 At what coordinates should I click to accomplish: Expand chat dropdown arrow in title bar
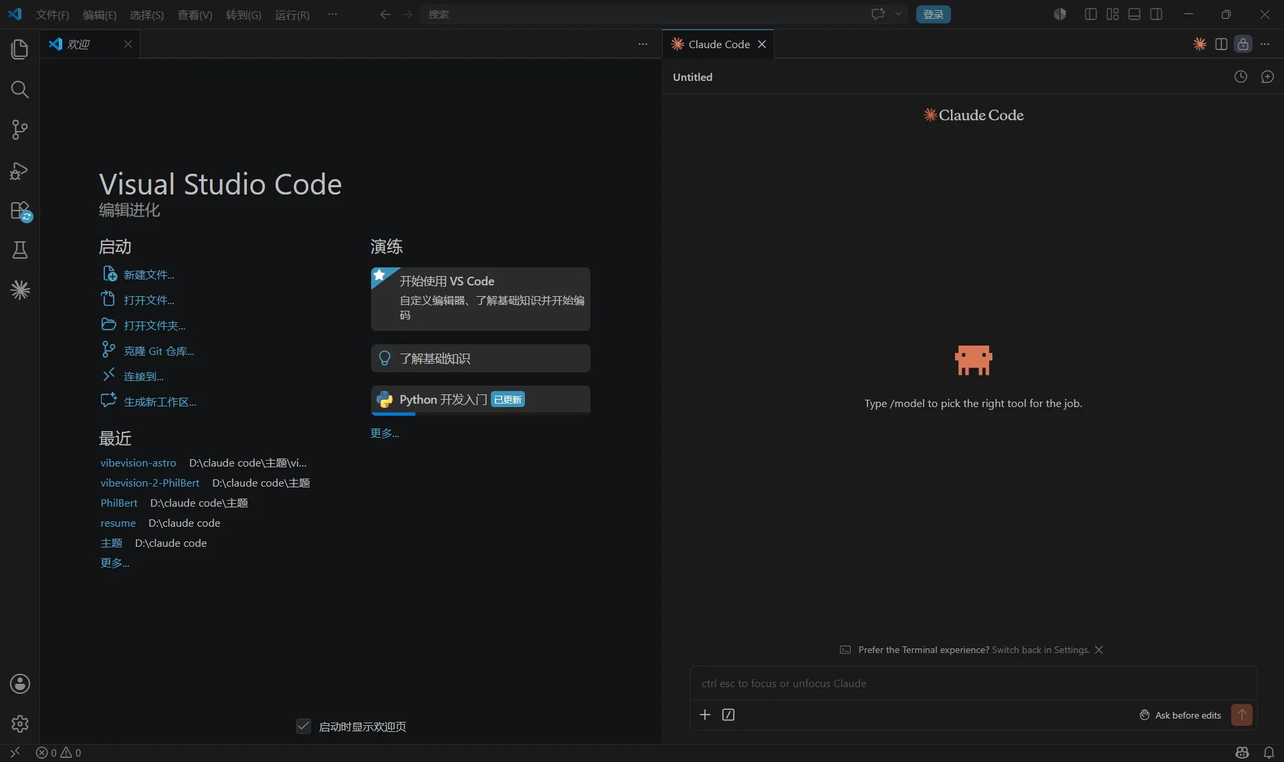tap(898, 14)
